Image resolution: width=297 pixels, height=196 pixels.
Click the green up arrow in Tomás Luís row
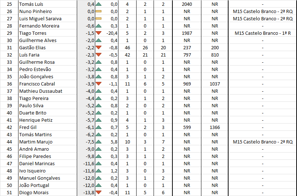coord(99,4)
